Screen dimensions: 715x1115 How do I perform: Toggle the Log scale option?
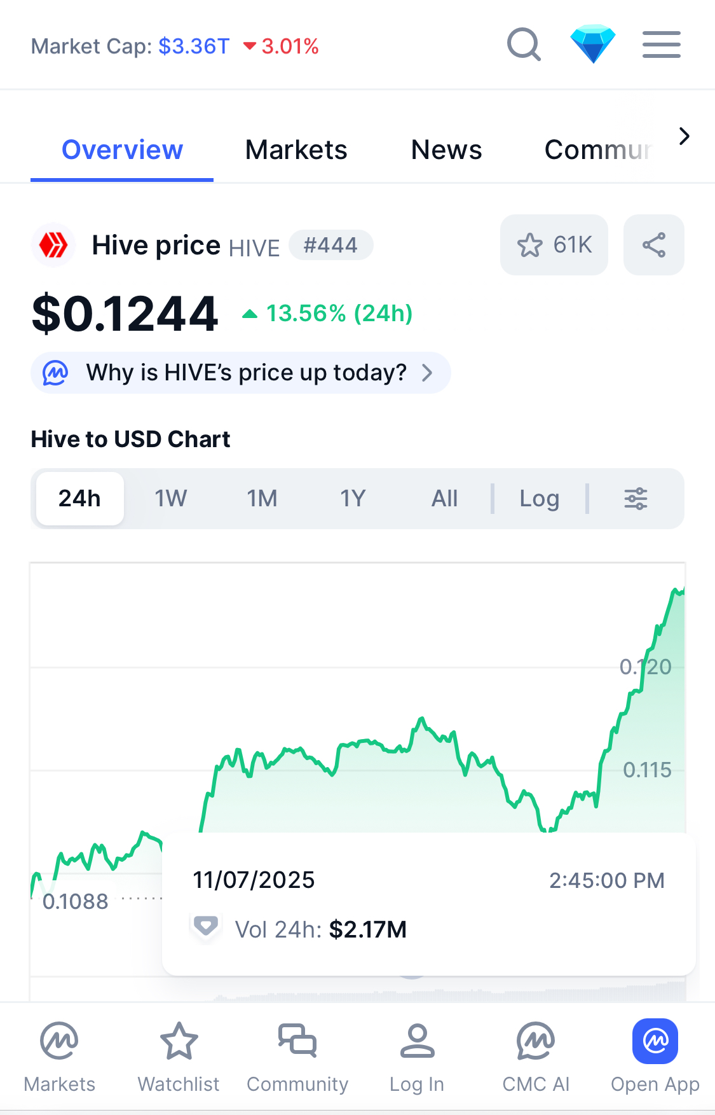click(x=539, y=499)
